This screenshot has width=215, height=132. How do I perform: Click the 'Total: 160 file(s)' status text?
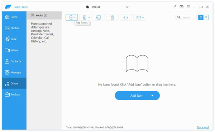tap(95, 127)
